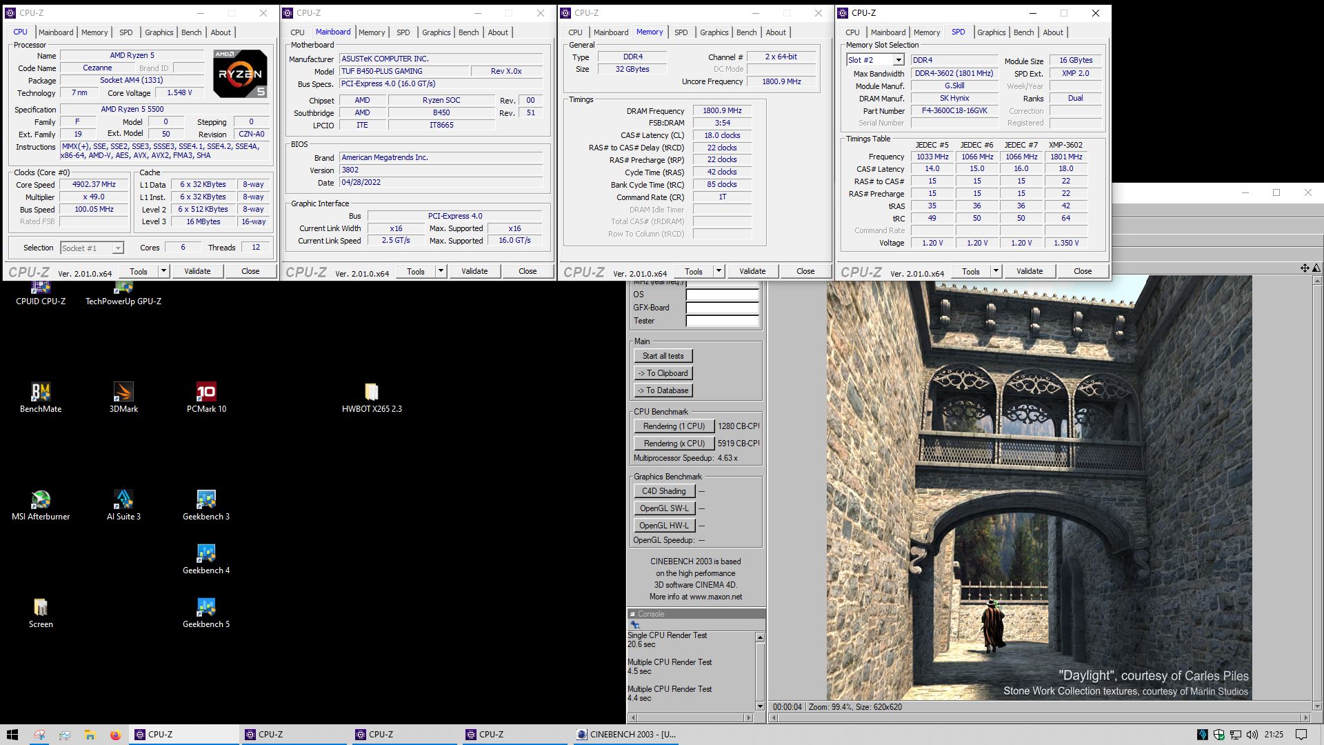Screen dimensions: 1324x745
Task: Open Graphics tab in the Mainboard CPU-Z window
Action: point(436,32)
